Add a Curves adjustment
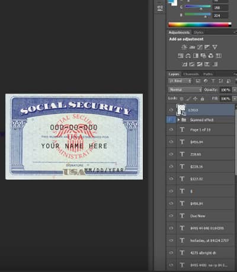The height and width of the screenshot is (272, 237). click(x=200, y=47)
